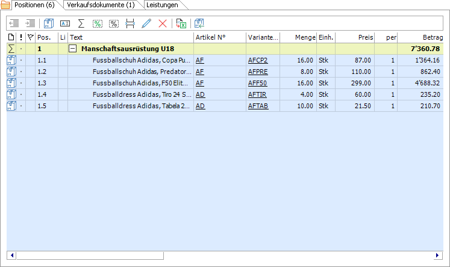Click the Text column header
Screen dimensions: 450x267
pyautogui.click(x=131, y=37)
